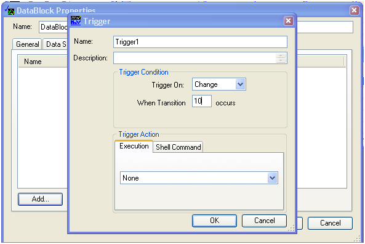Click the Trigger Condition group label
Viewport: 365px width, 244px height.
[x=143, y=72]
